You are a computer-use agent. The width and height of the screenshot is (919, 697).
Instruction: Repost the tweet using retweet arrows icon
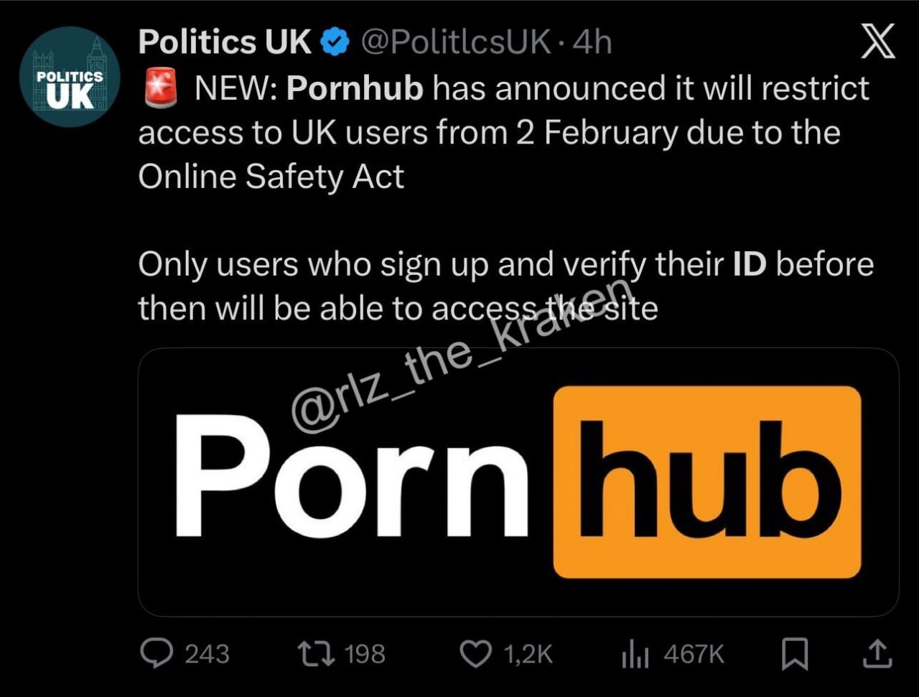[315, 653]
